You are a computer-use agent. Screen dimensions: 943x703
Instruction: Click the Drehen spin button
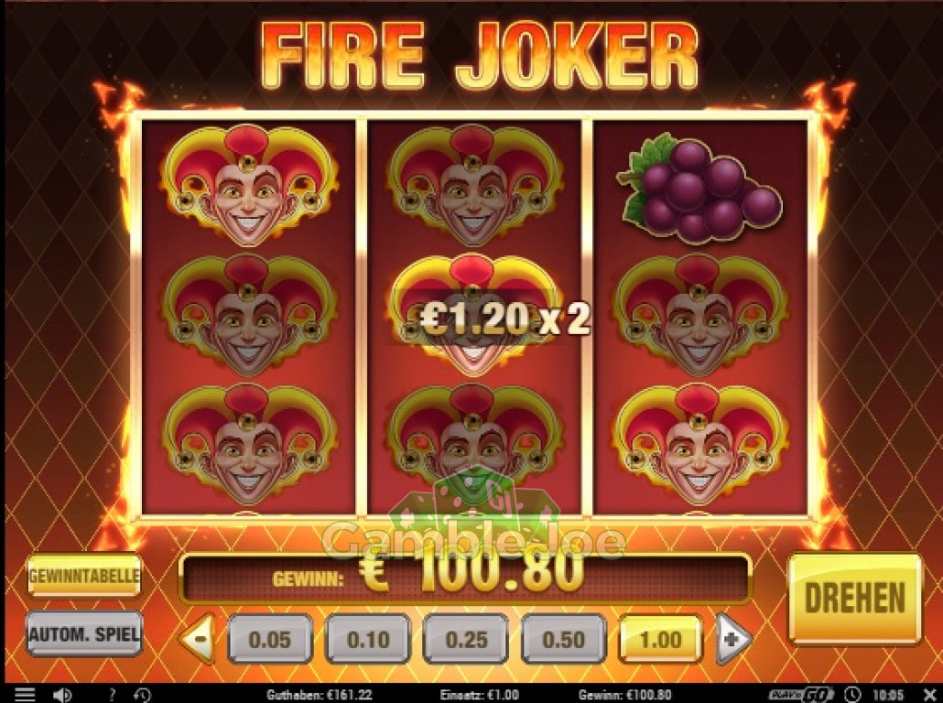(854, 599)
